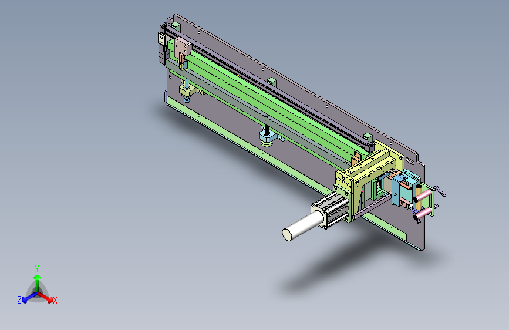
Task: Select the upper pink roller on the model
Action: click(x=424, y=195)
